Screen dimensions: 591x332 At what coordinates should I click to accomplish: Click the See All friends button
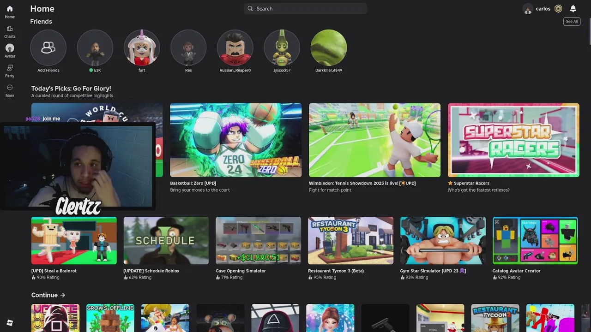click(x=572, y=21)
